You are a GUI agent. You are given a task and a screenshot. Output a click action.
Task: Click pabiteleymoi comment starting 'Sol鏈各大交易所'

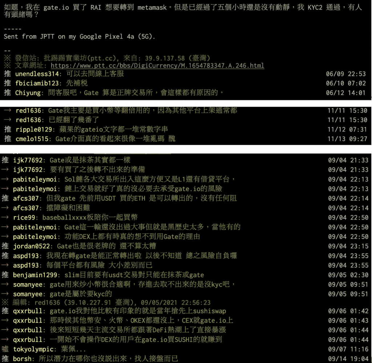pos(150,179)
